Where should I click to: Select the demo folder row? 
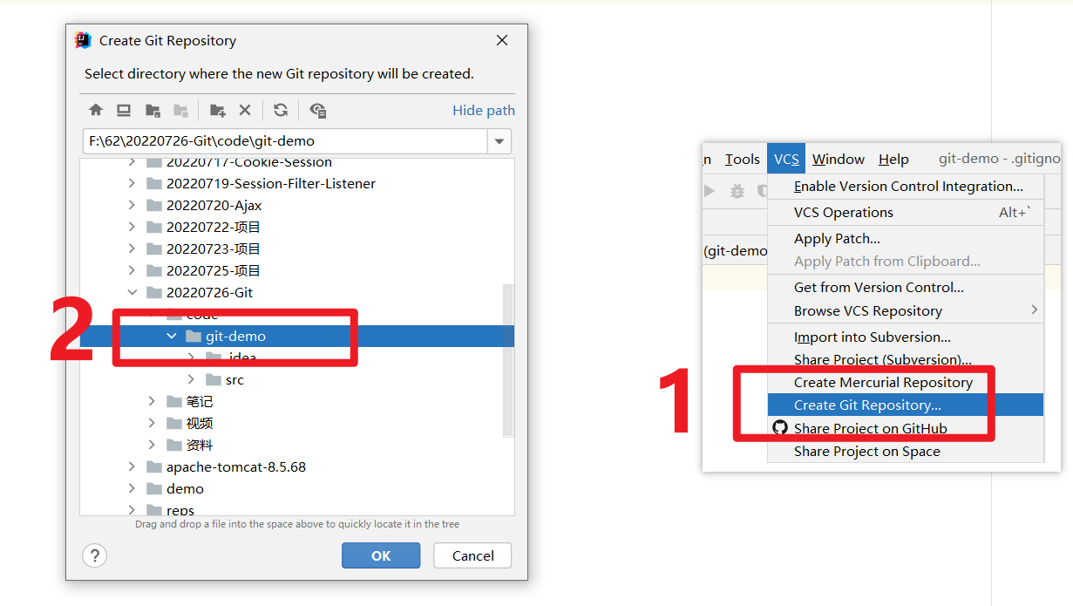[x=297, y=488]
